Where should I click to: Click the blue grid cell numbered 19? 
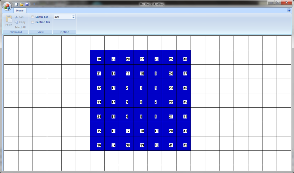click(155, 129)
